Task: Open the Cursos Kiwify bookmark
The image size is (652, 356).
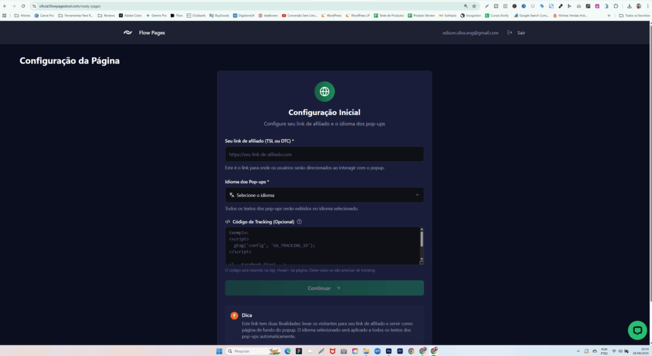Action: tap(497, 15)
